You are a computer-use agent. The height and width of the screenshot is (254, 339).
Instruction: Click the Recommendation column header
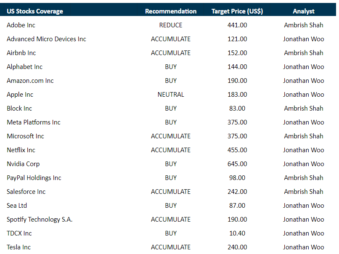click(x=171, y=11)
